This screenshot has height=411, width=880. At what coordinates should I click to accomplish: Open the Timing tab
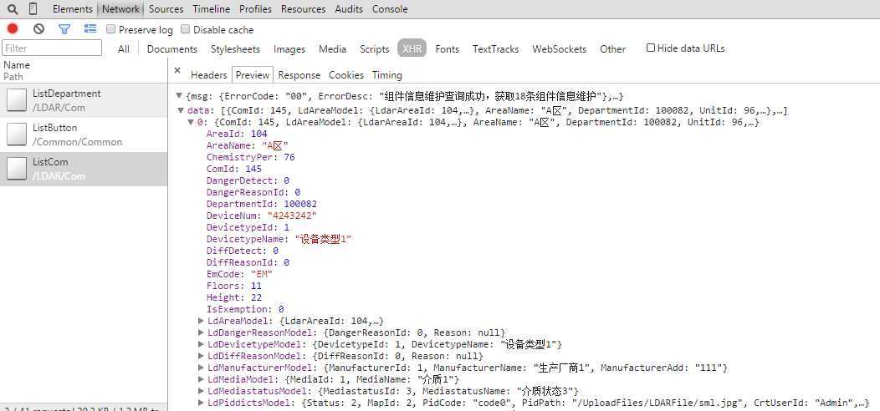(387, 75)
